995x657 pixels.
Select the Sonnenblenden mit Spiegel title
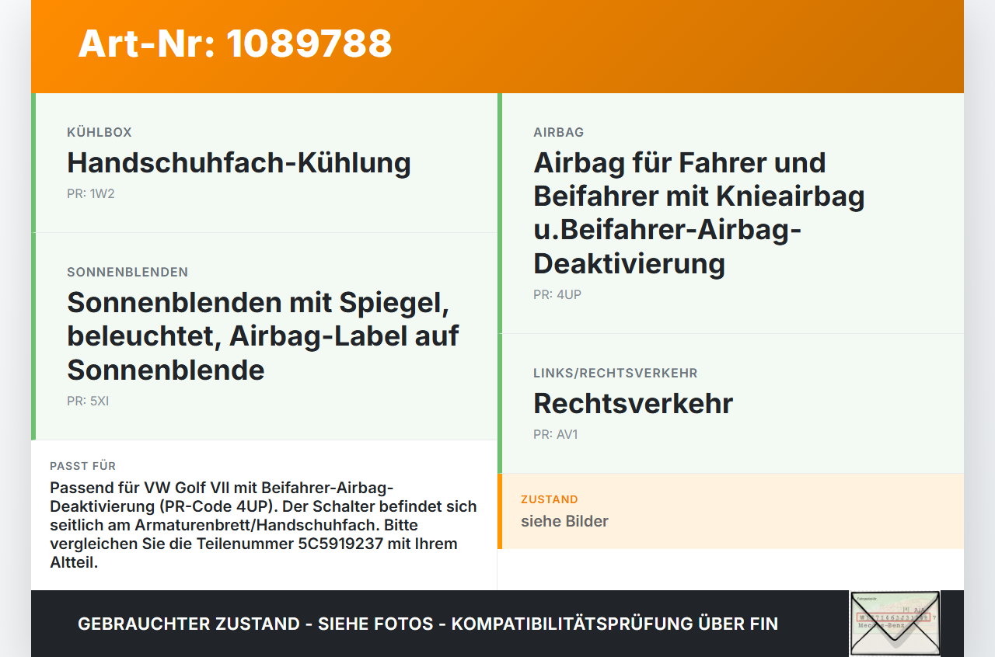click(263, 336)
